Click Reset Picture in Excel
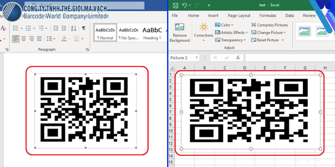The height and width of the screenshot is (167, 335). point(265,40)
